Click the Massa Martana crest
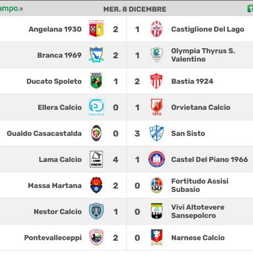 (96, 185)
